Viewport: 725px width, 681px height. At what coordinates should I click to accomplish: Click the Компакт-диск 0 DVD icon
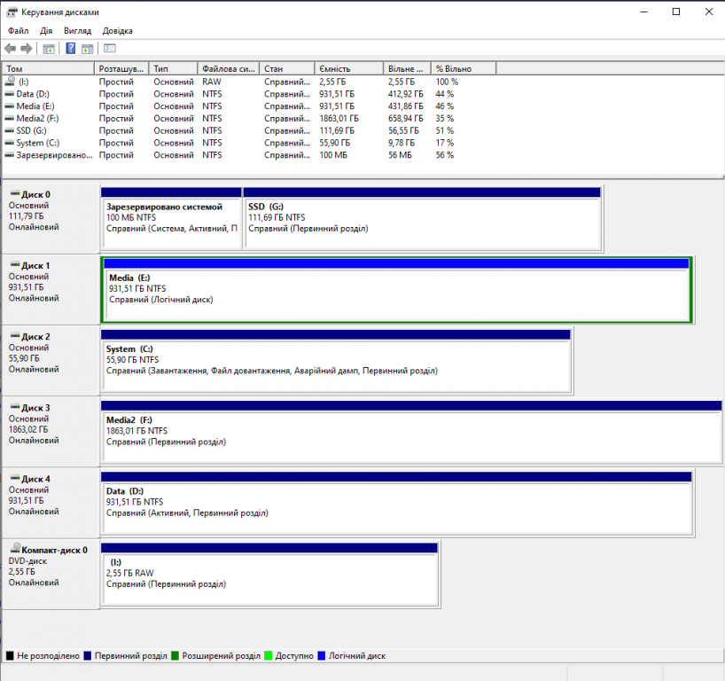pos(16,548)
